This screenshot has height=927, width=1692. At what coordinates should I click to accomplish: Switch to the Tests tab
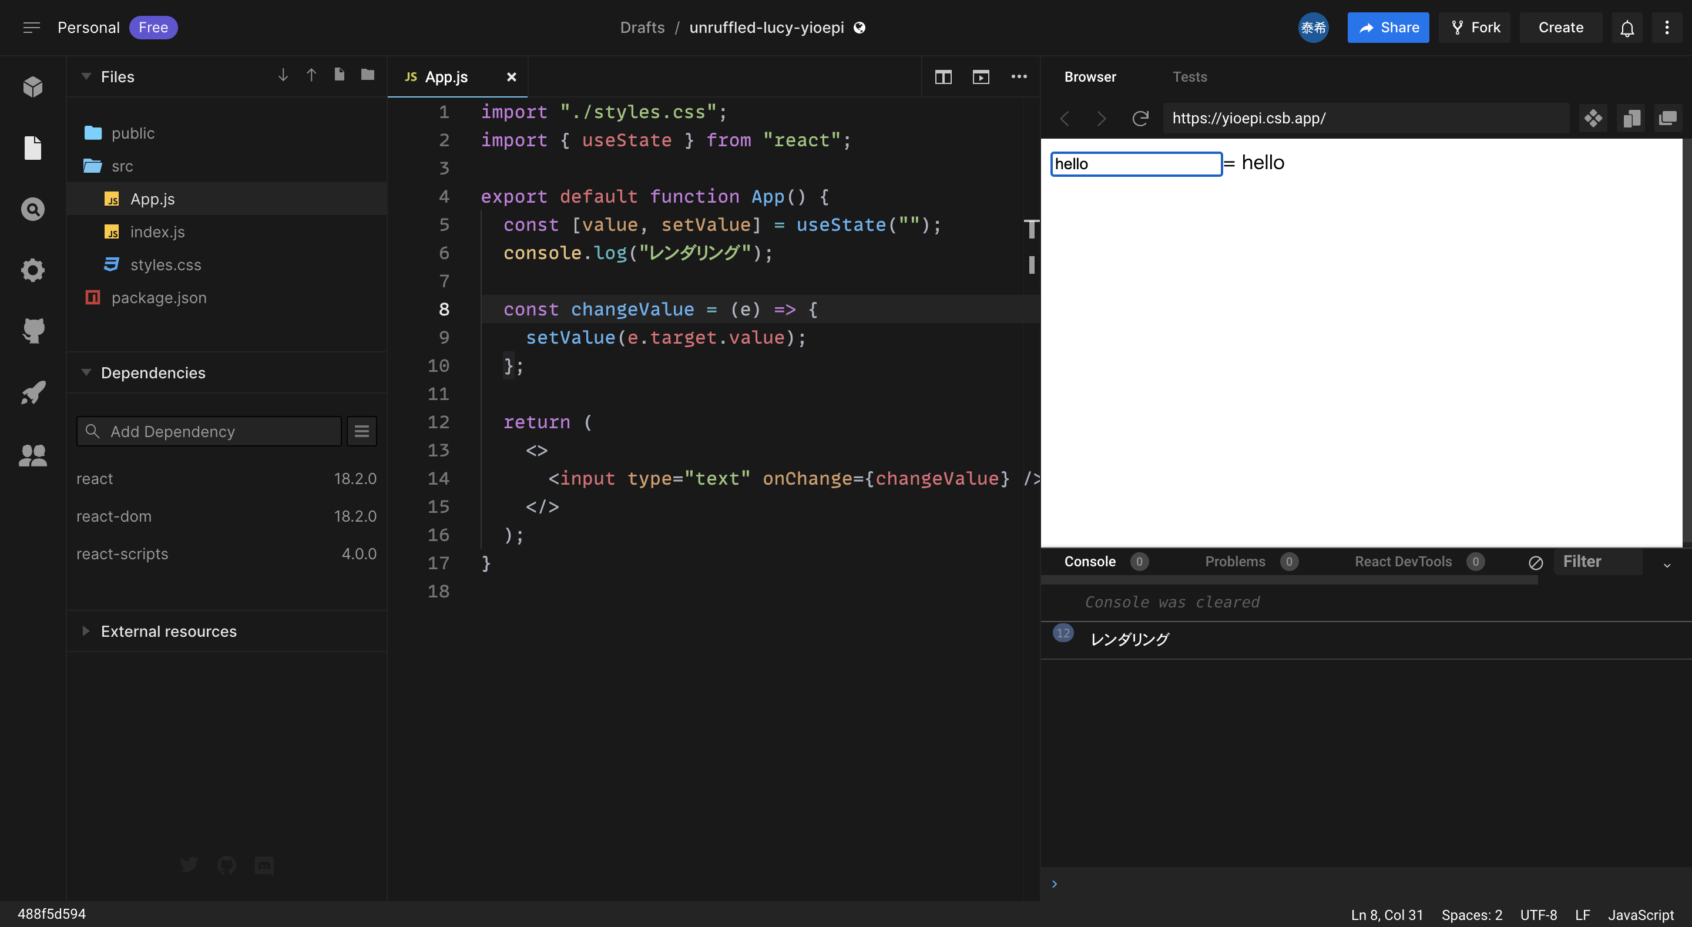(1190, 77)
